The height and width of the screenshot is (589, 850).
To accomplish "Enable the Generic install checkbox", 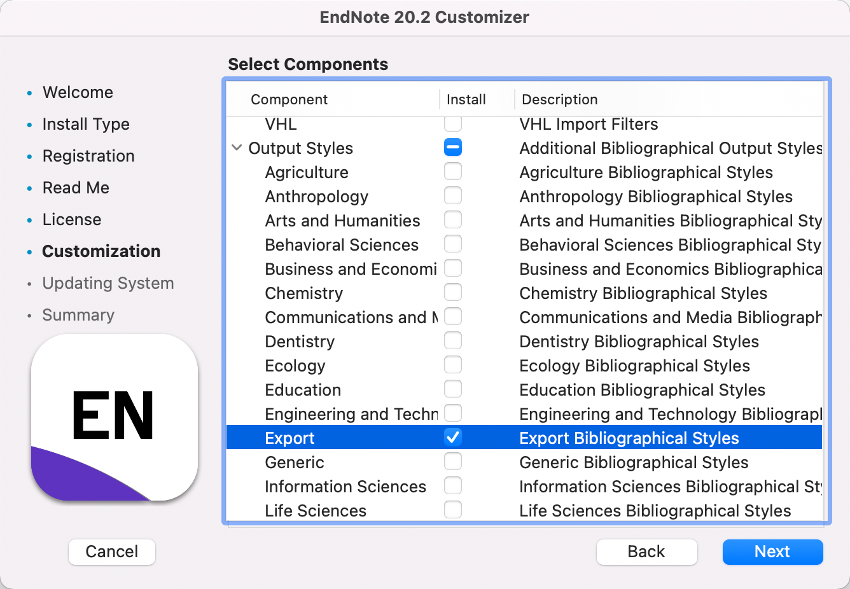I will 453,462.
